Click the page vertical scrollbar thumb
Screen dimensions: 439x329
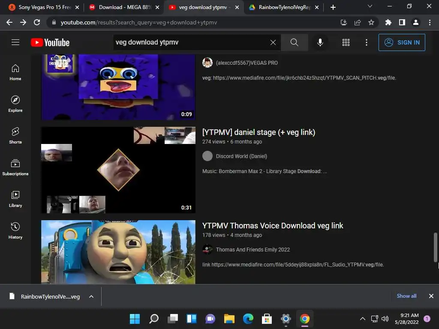[x=436, y=247]
